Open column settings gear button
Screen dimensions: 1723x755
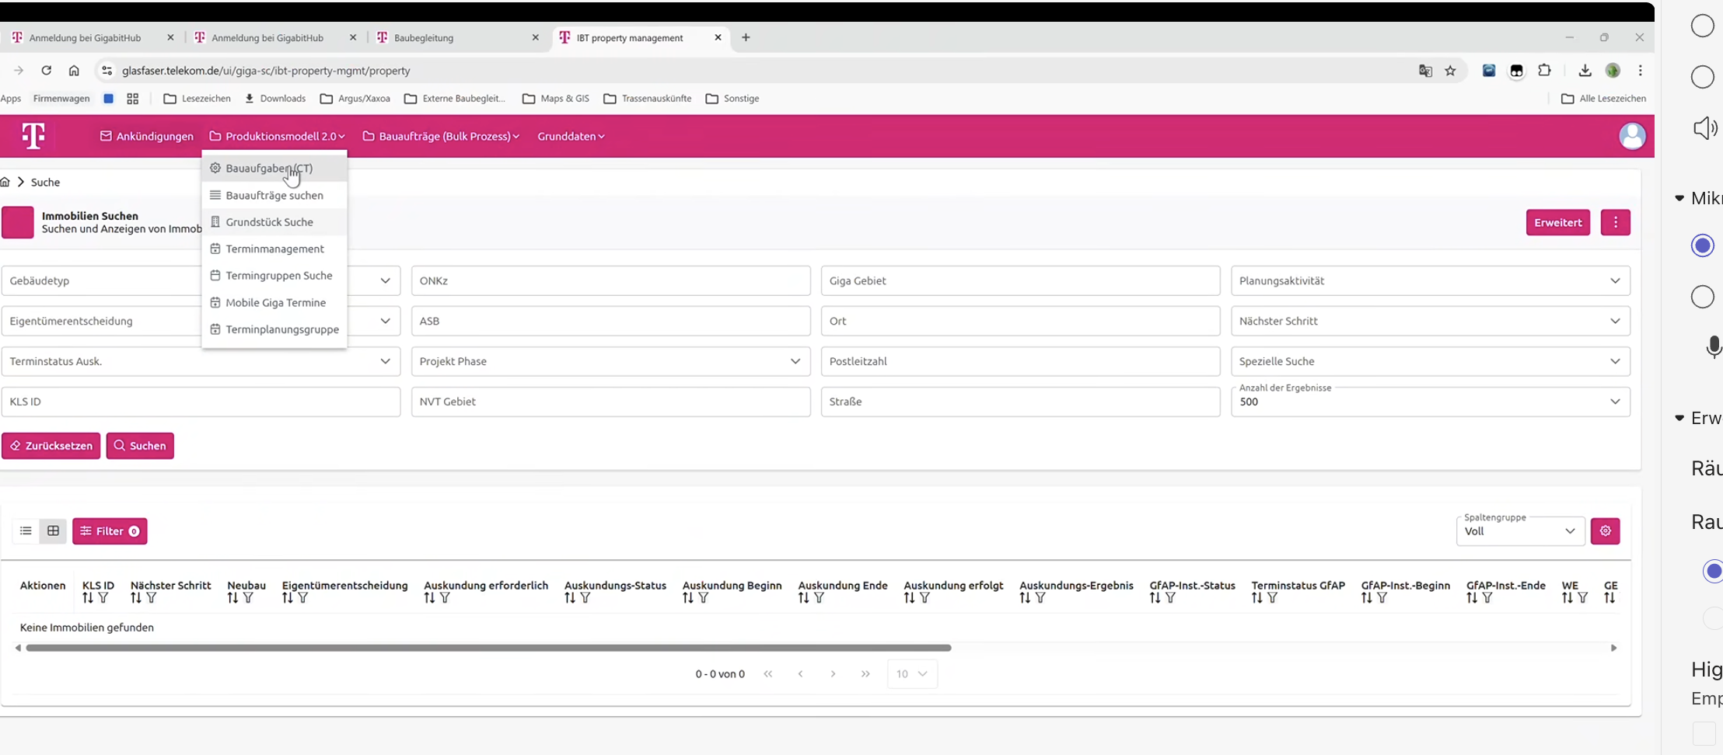[x=1605, y=531]
